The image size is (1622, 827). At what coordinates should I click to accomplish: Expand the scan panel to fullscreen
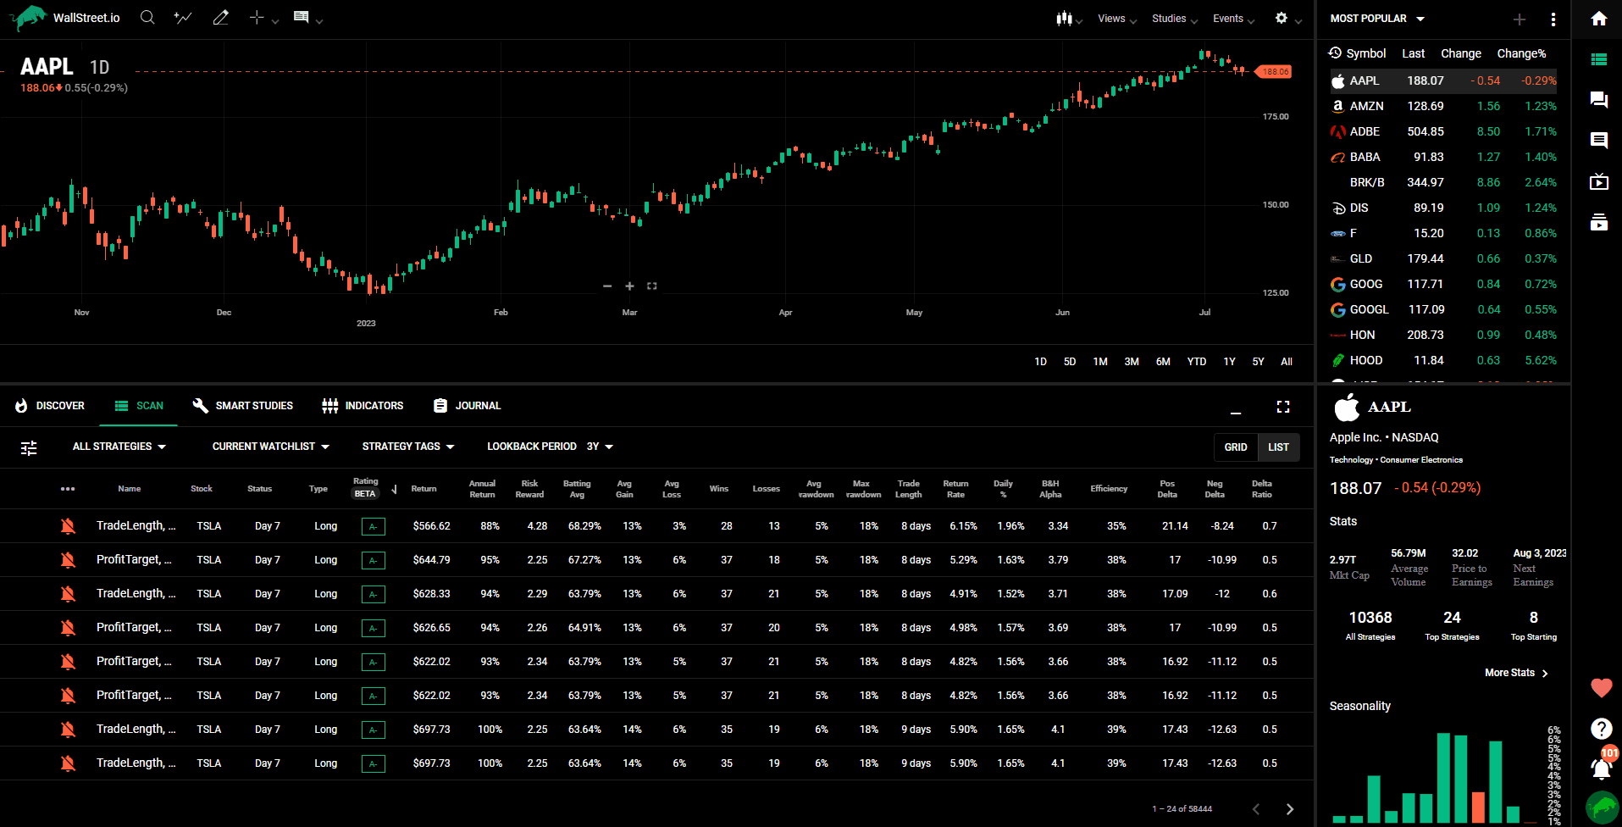click(x=1283, y=407)
